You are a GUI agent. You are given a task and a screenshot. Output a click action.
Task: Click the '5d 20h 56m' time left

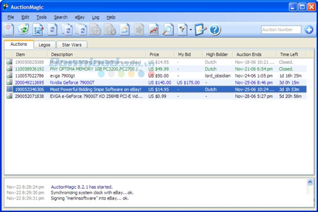point(290,96)
